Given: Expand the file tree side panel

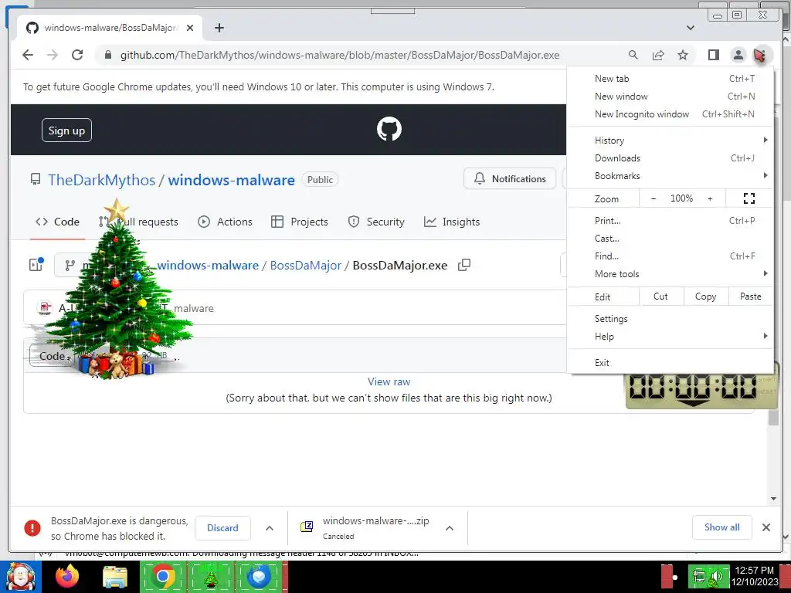Looking at the screenshot, I should 36,265.
